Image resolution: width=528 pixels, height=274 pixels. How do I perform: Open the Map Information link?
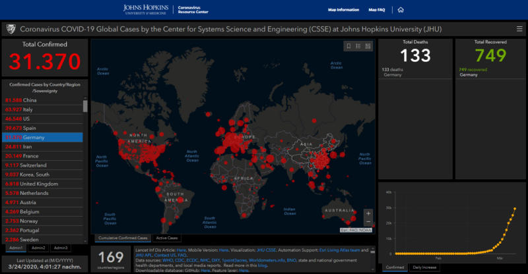[x=343, y=10]
